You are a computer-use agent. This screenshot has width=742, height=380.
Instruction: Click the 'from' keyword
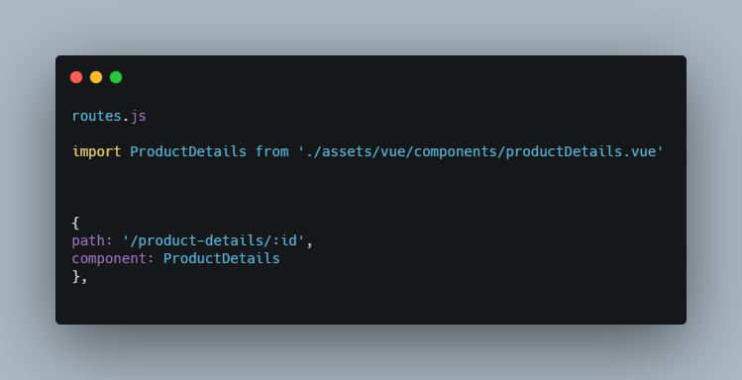pos(271,151)
